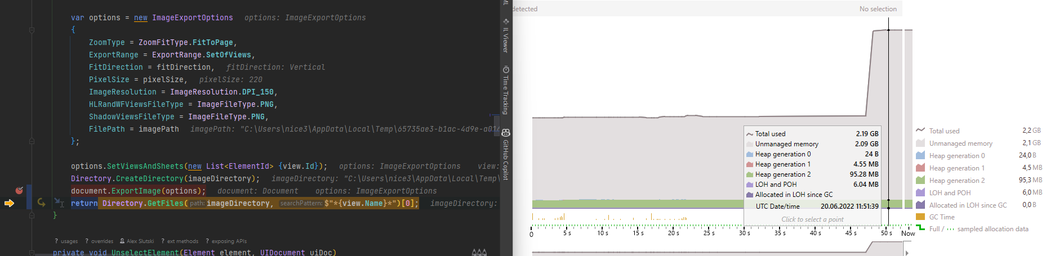1046x256 pixels.
Task: Click the 'searchPattern:' parameter hint
Action: [301, 204]
